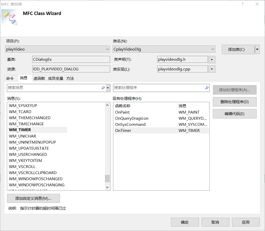This screenshot has width=265, height=231.
Task: Click the 添加自定义消息 button
Action: (x=33, y=198)
